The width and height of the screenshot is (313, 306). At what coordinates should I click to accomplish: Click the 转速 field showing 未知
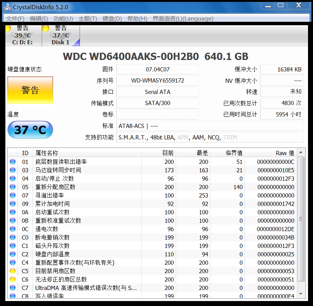282,92
